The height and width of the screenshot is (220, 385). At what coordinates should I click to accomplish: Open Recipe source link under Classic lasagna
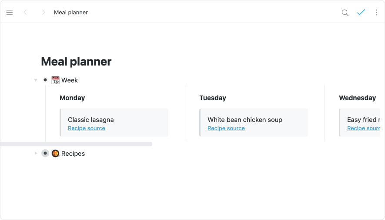(x=87, y=128)
